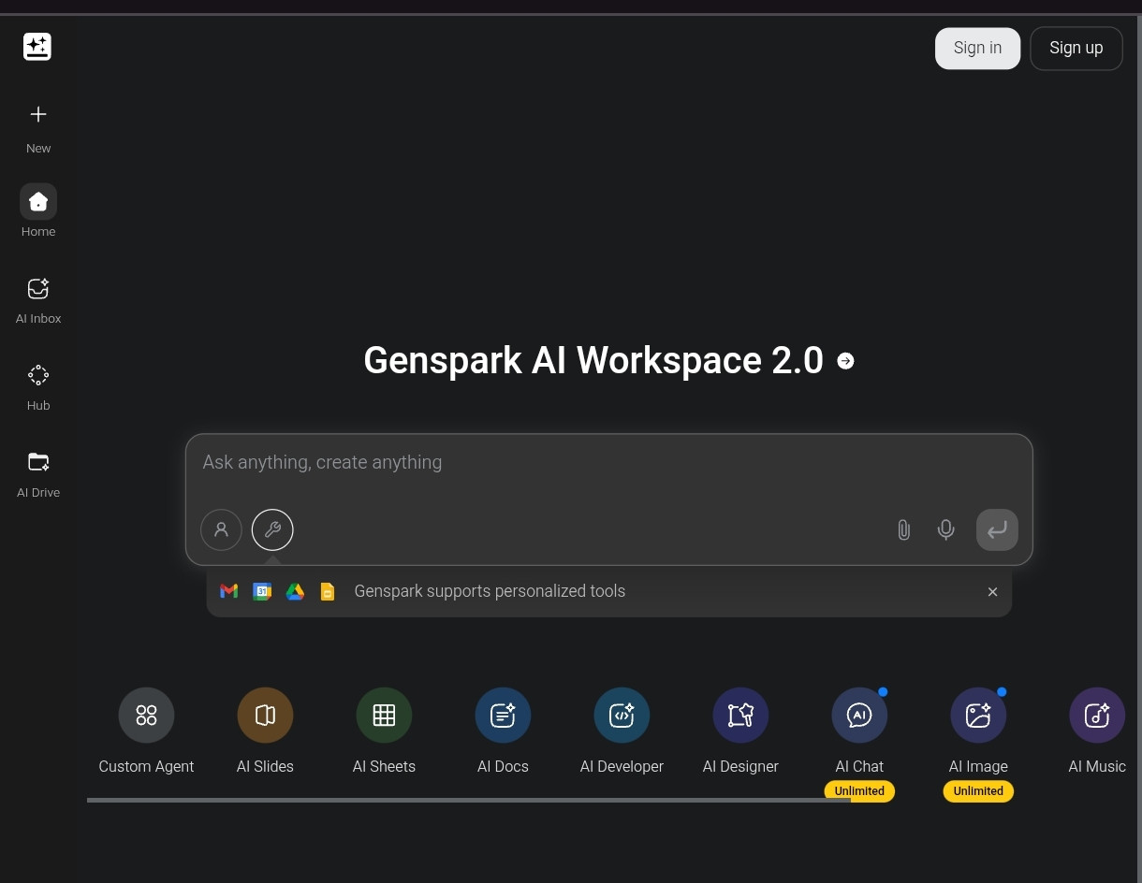1142x883 pixels.
Task: Submit prompt with enter arrow button
Action: pyautogui.click(x=997, y=529)
